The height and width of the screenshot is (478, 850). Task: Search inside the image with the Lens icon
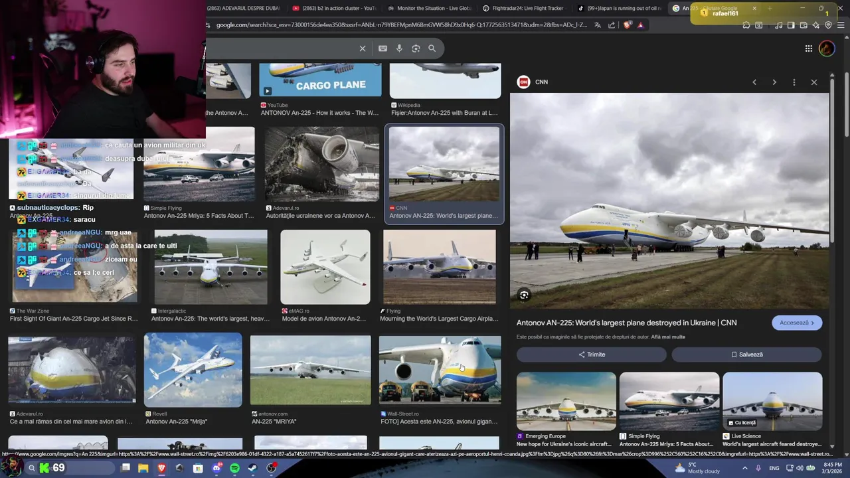524,295
